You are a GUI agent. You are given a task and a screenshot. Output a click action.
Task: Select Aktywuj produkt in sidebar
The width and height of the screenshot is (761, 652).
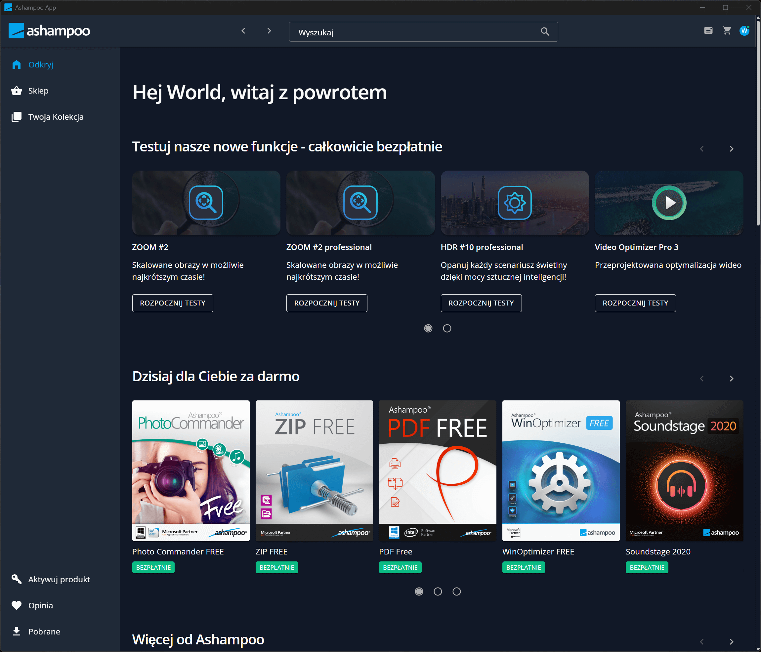60,579
